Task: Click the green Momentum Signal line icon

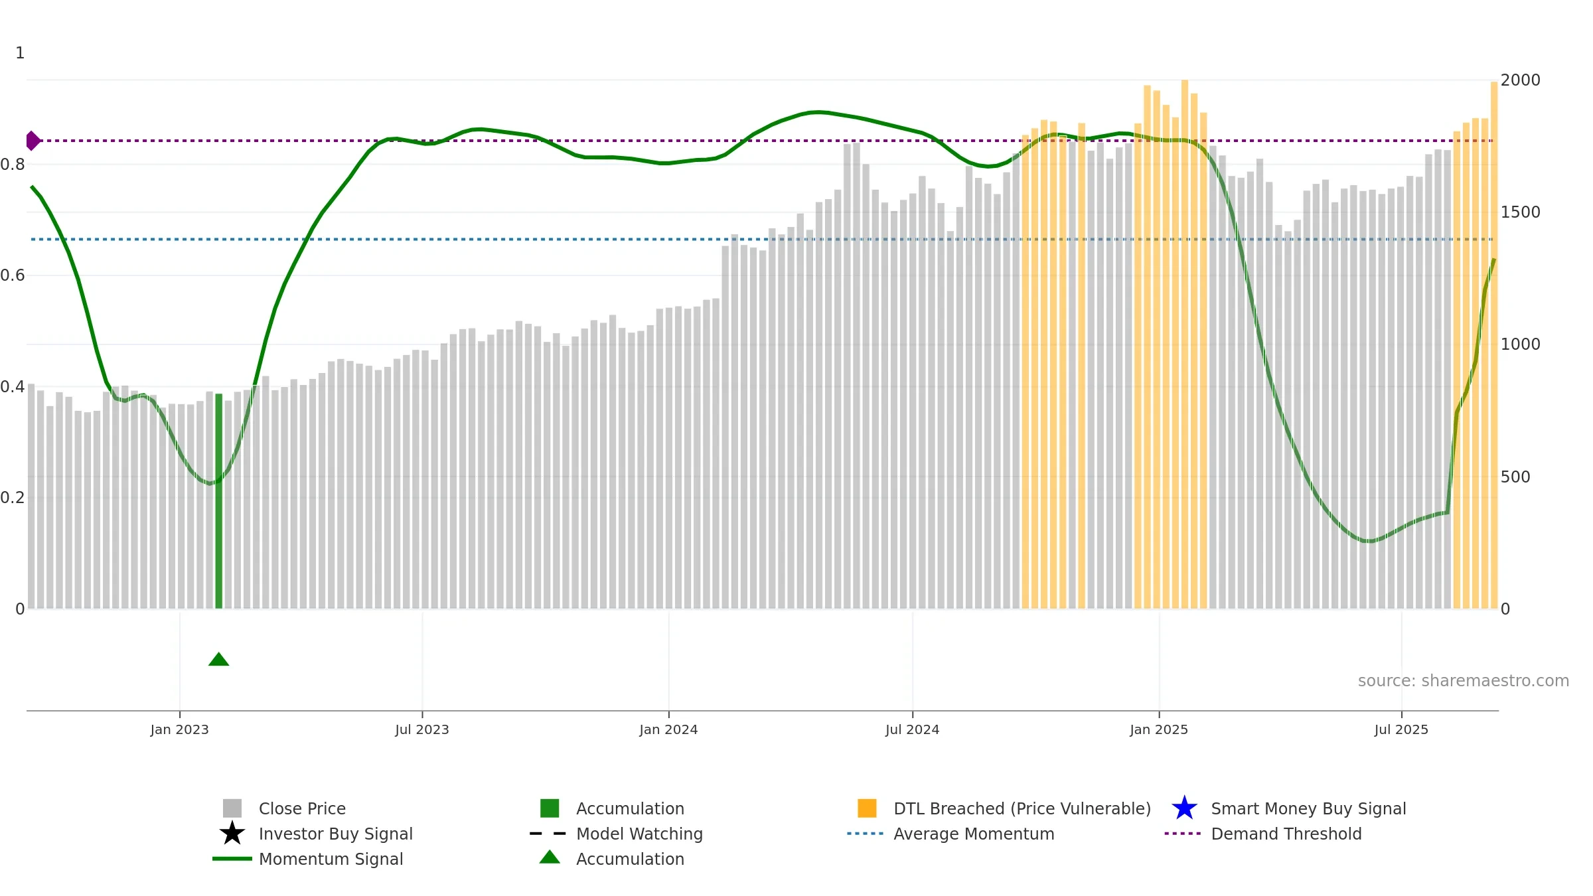Action: coord(232,859)
